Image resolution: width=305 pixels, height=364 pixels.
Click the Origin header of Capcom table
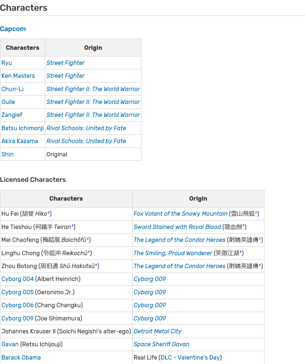[x=93, y=48]
